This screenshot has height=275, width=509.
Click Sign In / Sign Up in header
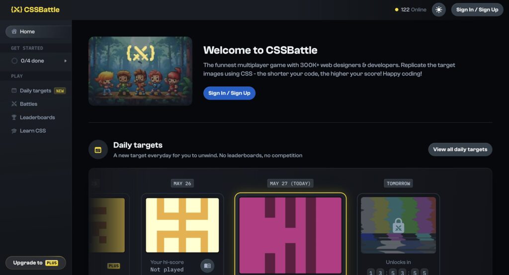(477, 10)
